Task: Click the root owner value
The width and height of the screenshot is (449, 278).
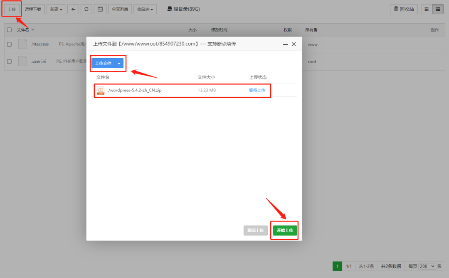Action: (x=312, y=62)
